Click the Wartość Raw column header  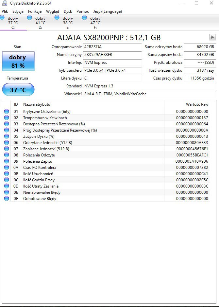click(x=187, y=104)
